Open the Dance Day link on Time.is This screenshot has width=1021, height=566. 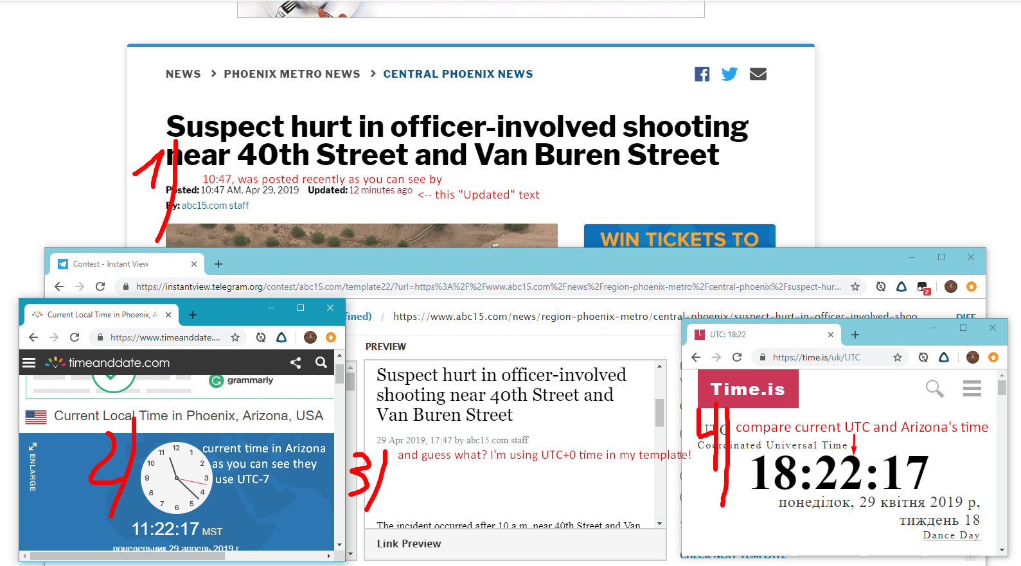click(x=952, y=535)
